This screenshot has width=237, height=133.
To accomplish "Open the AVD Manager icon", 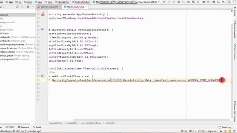I will [x=218, y=2].
